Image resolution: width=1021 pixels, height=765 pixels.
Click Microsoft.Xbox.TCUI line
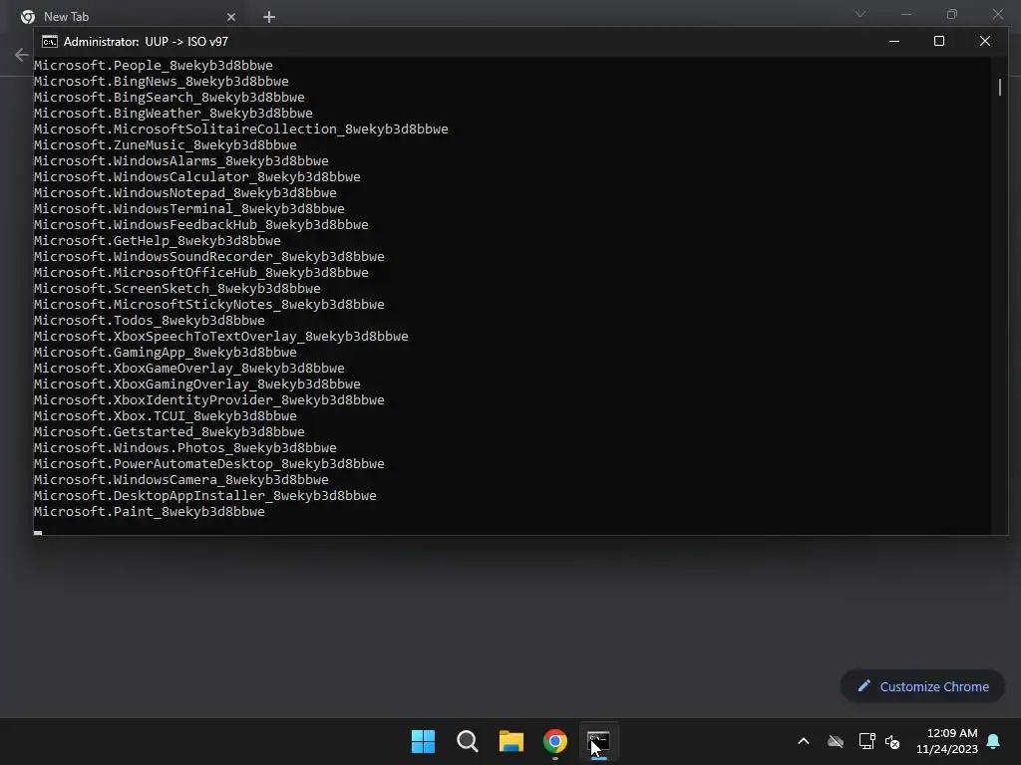166,415
